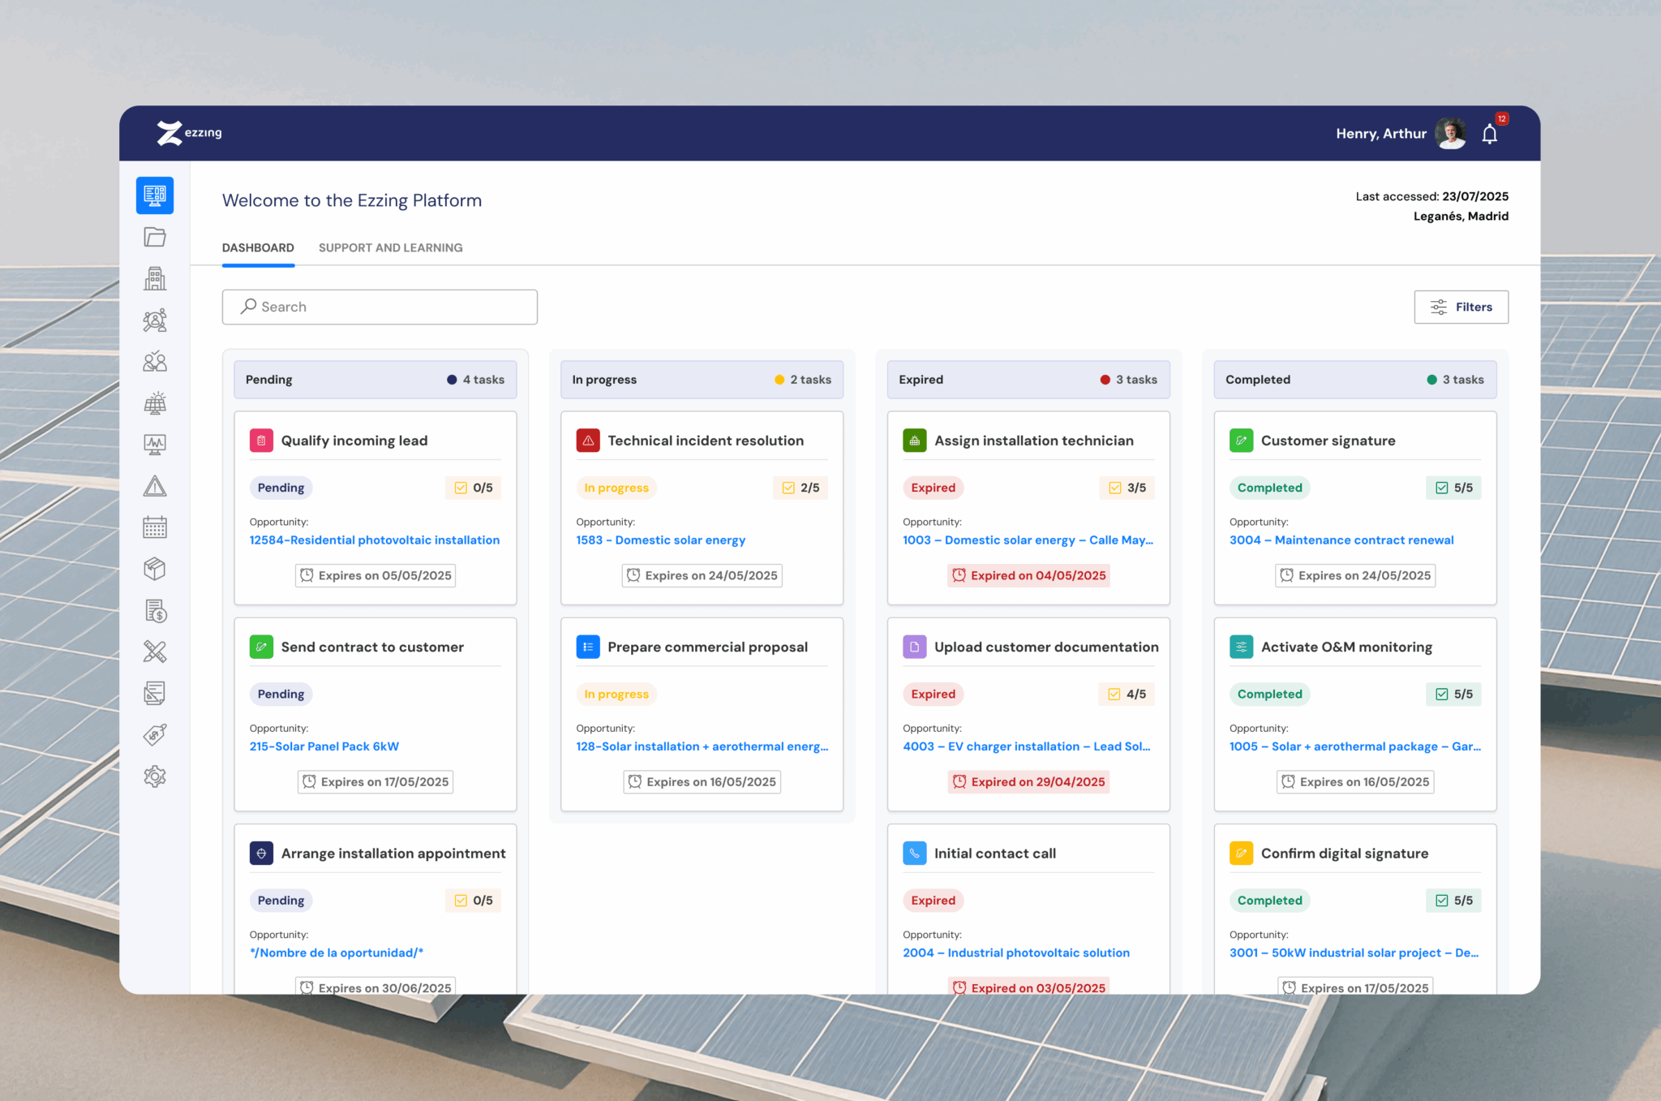Click the Search input field
Image resolution: width=1661 pixels, height=1101 pixels.
click(380, 307)
